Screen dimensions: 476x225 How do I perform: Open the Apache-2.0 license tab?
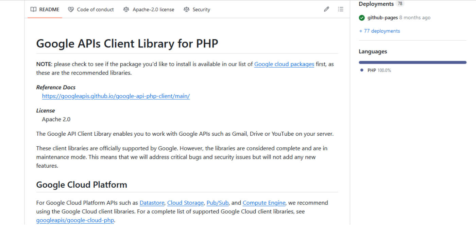[x=149, y=10]
